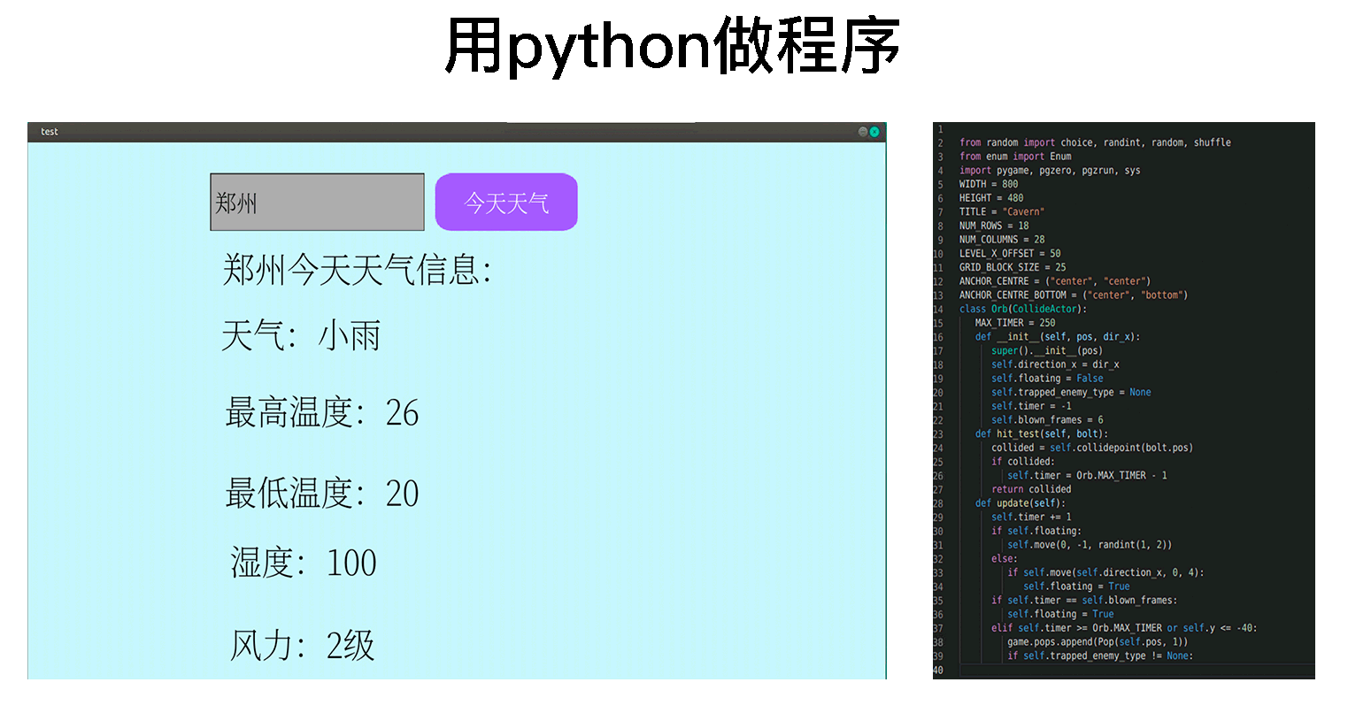Click the 最低温度: 20 label
Image resolution: width=1348 pixels, height=713 pixels.
(x=322, y=494)
